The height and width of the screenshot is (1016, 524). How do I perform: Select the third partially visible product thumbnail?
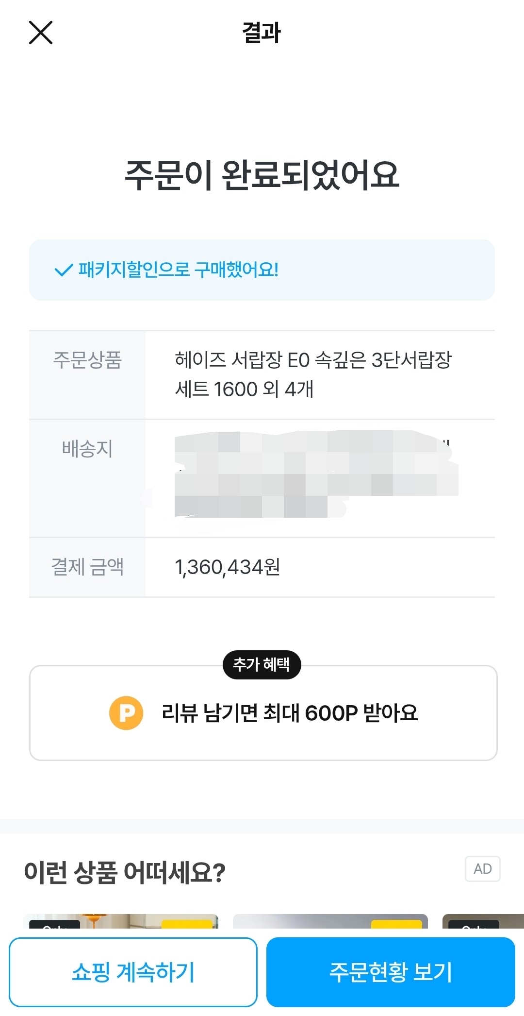483,921
